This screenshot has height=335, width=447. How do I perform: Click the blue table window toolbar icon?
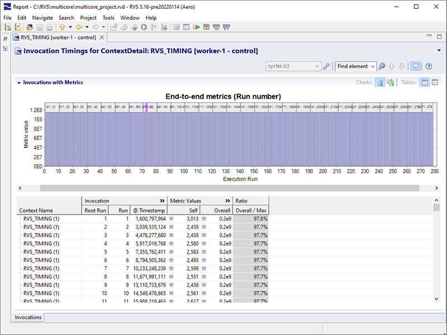pyautogui.click(x=186, y=27)
